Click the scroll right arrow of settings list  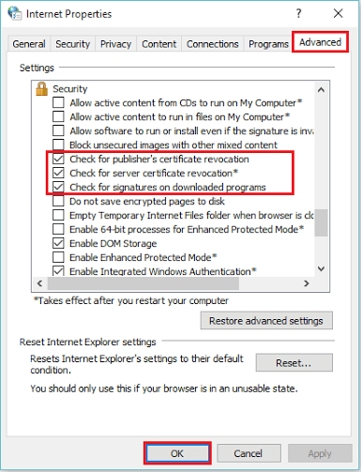[x=307, y=283]
